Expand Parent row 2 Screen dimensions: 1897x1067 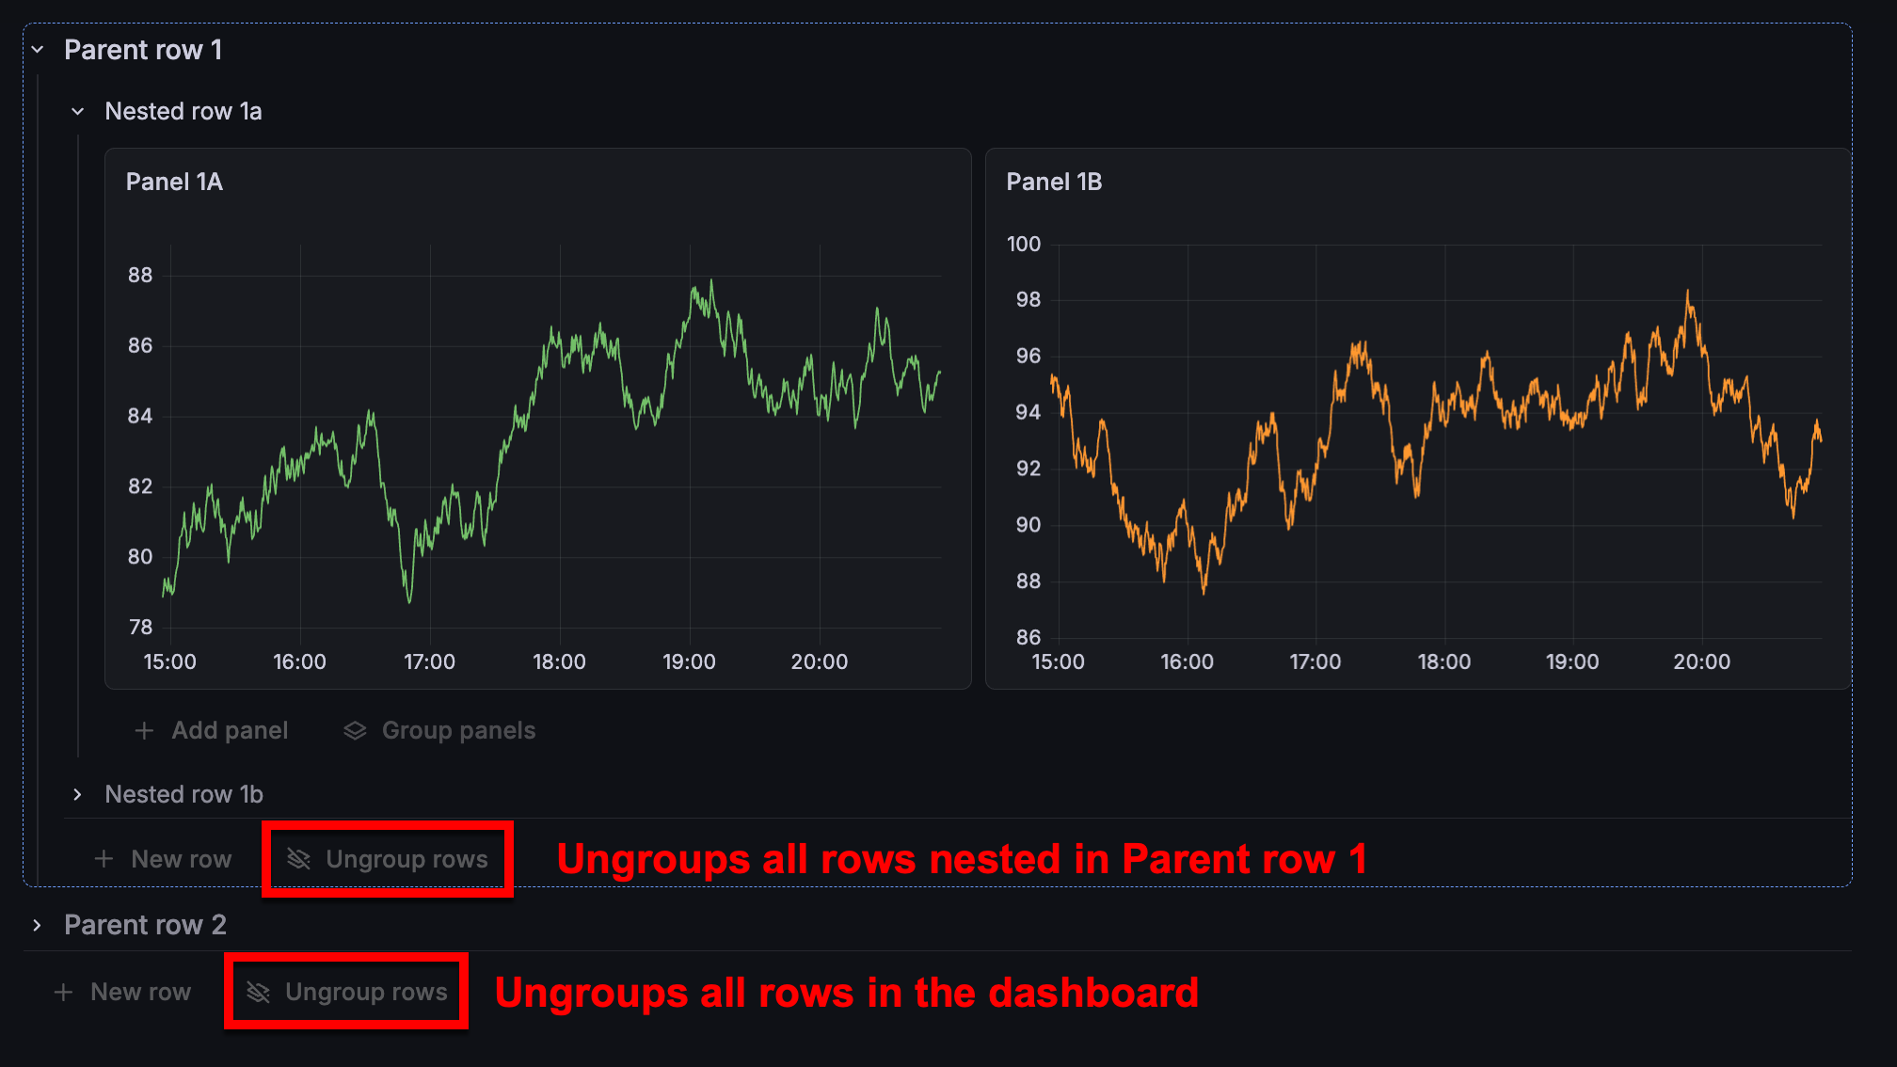pos(37,924)
